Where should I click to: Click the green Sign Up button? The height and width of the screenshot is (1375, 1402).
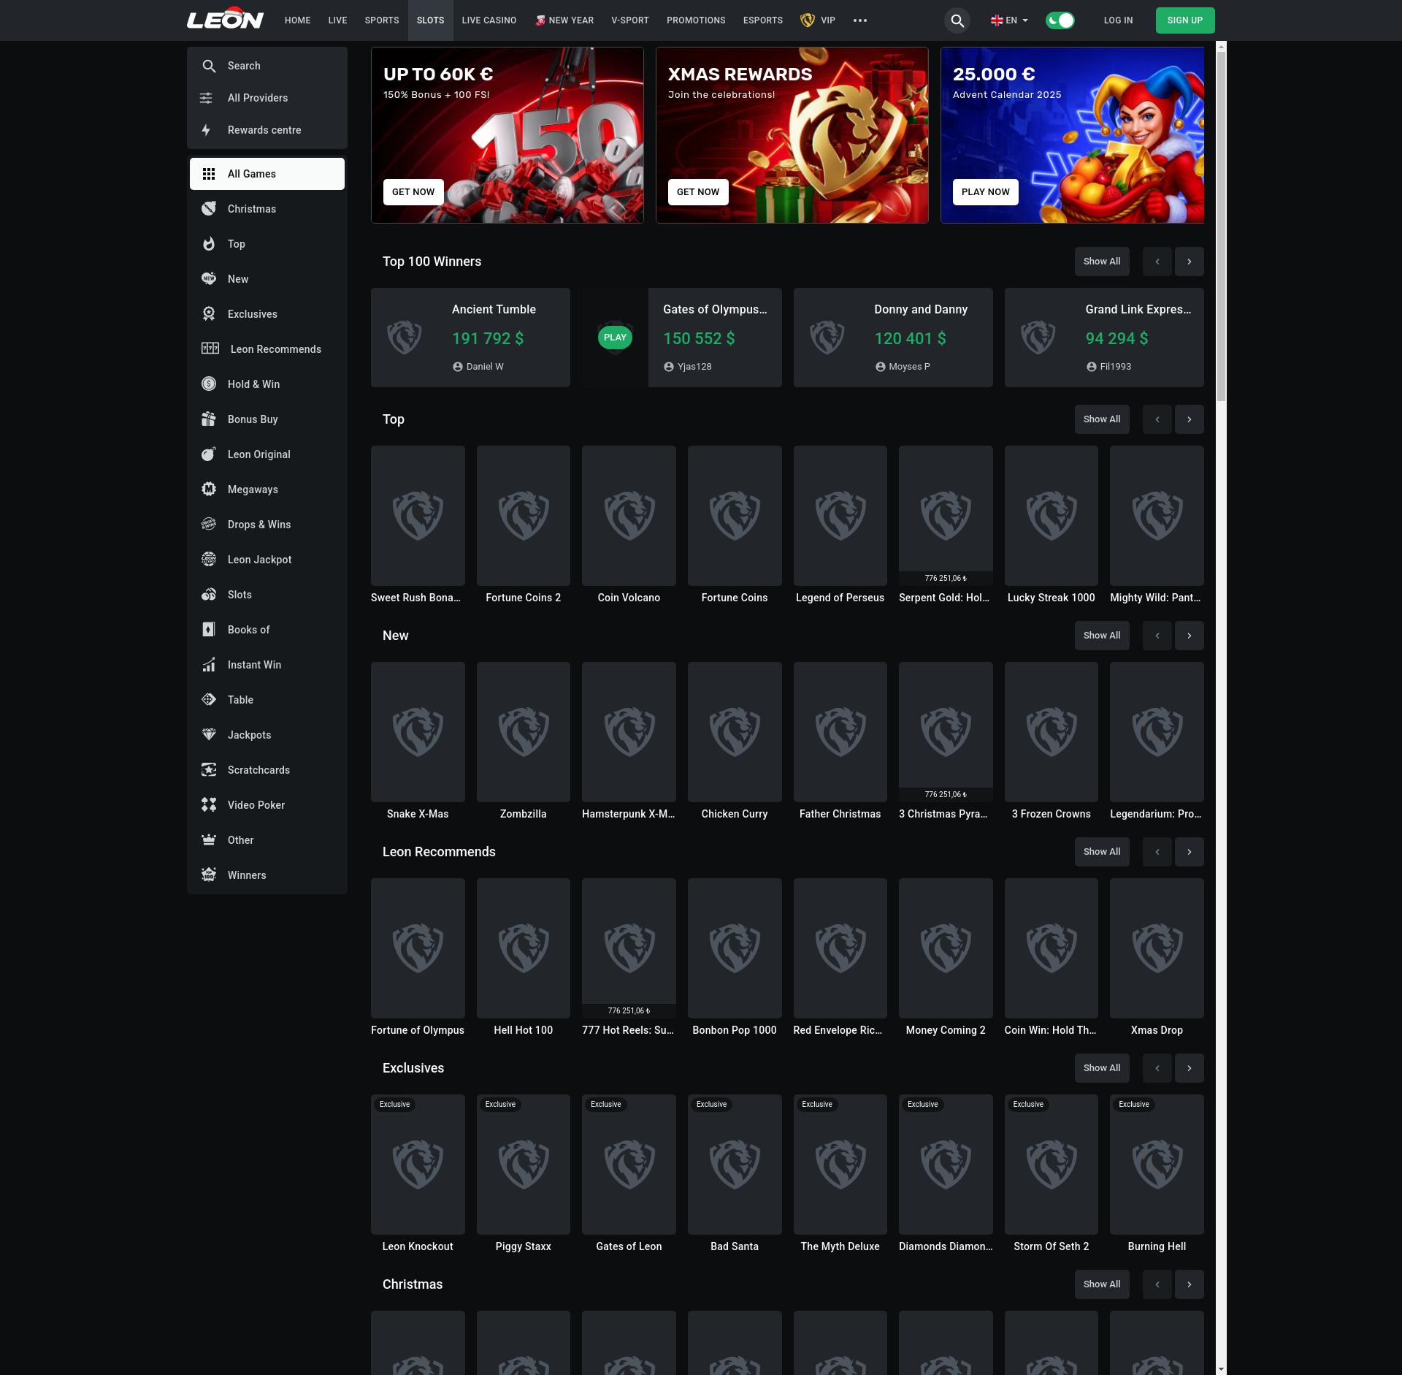point(1184,20)
